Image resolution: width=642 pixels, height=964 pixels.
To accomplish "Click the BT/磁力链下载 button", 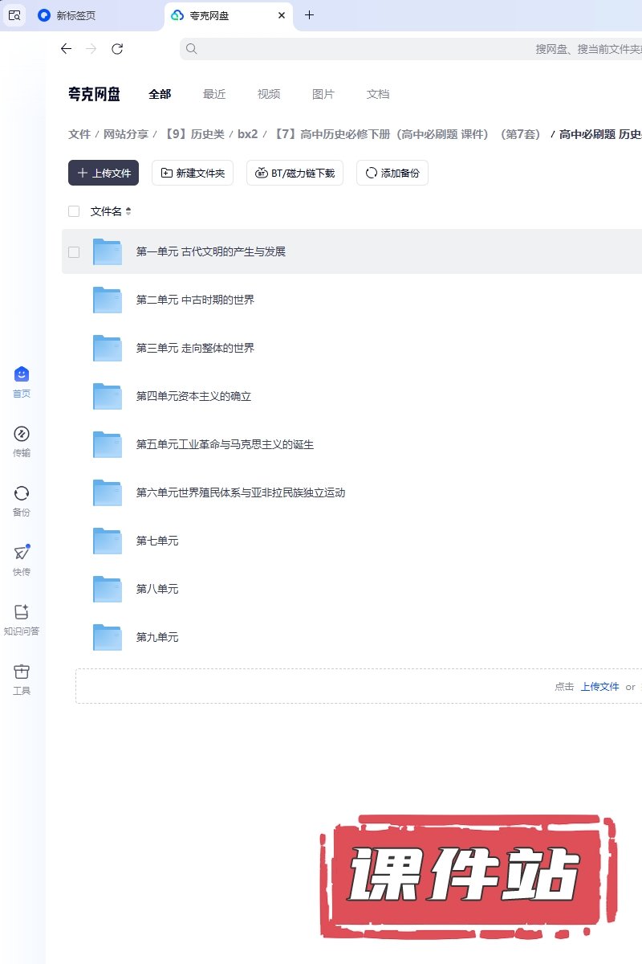I will 295,173.
